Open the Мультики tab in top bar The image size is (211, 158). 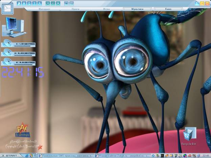click(137, 9)
